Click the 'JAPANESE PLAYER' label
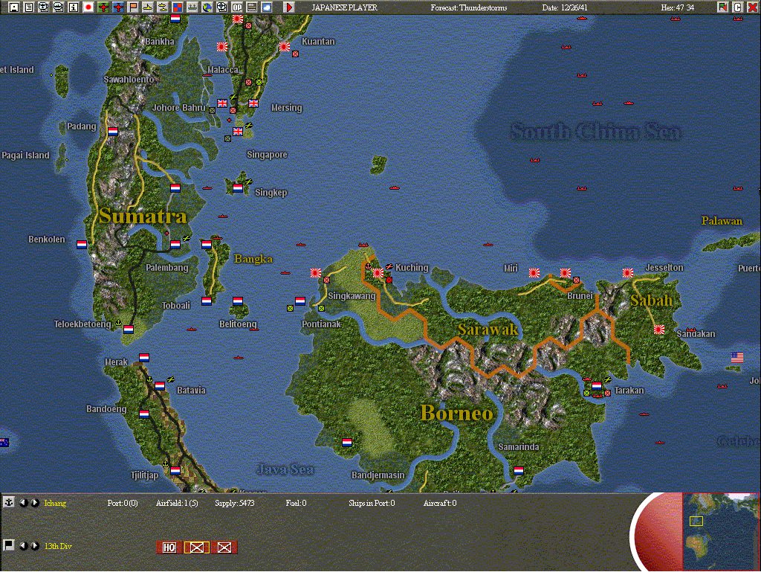The height and width of the screenshot is (575, 761). [x=344, y=7]
